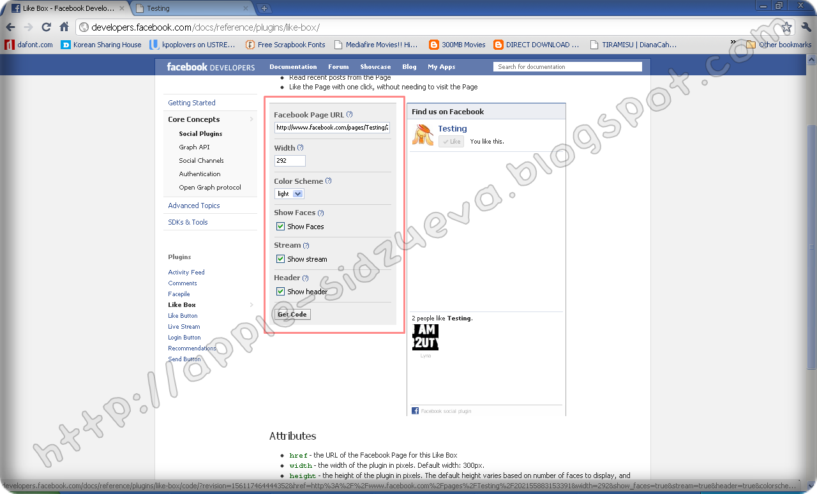Open My Apps in top navigation
The image size is (817, 494).
(x=442, y=67)
